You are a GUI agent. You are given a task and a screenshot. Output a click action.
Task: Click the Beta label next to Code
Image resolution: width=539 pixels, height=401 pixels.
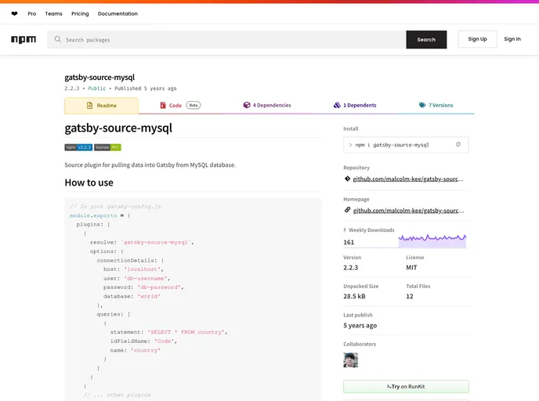194,105
